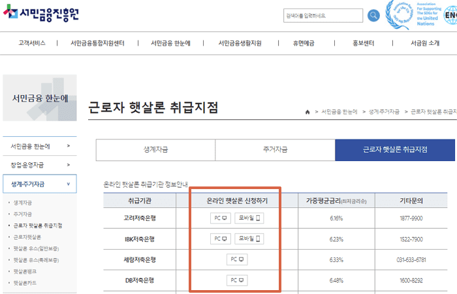Open the 서민금융통합지원센터 menu
457x294 pixels.
(97, 43)
